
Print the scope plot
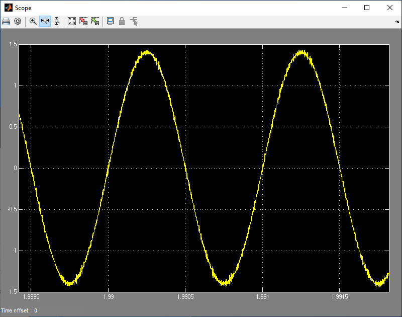(6, 22)
